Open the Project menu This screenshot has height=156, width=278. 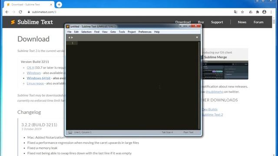(x=132, y=32)
